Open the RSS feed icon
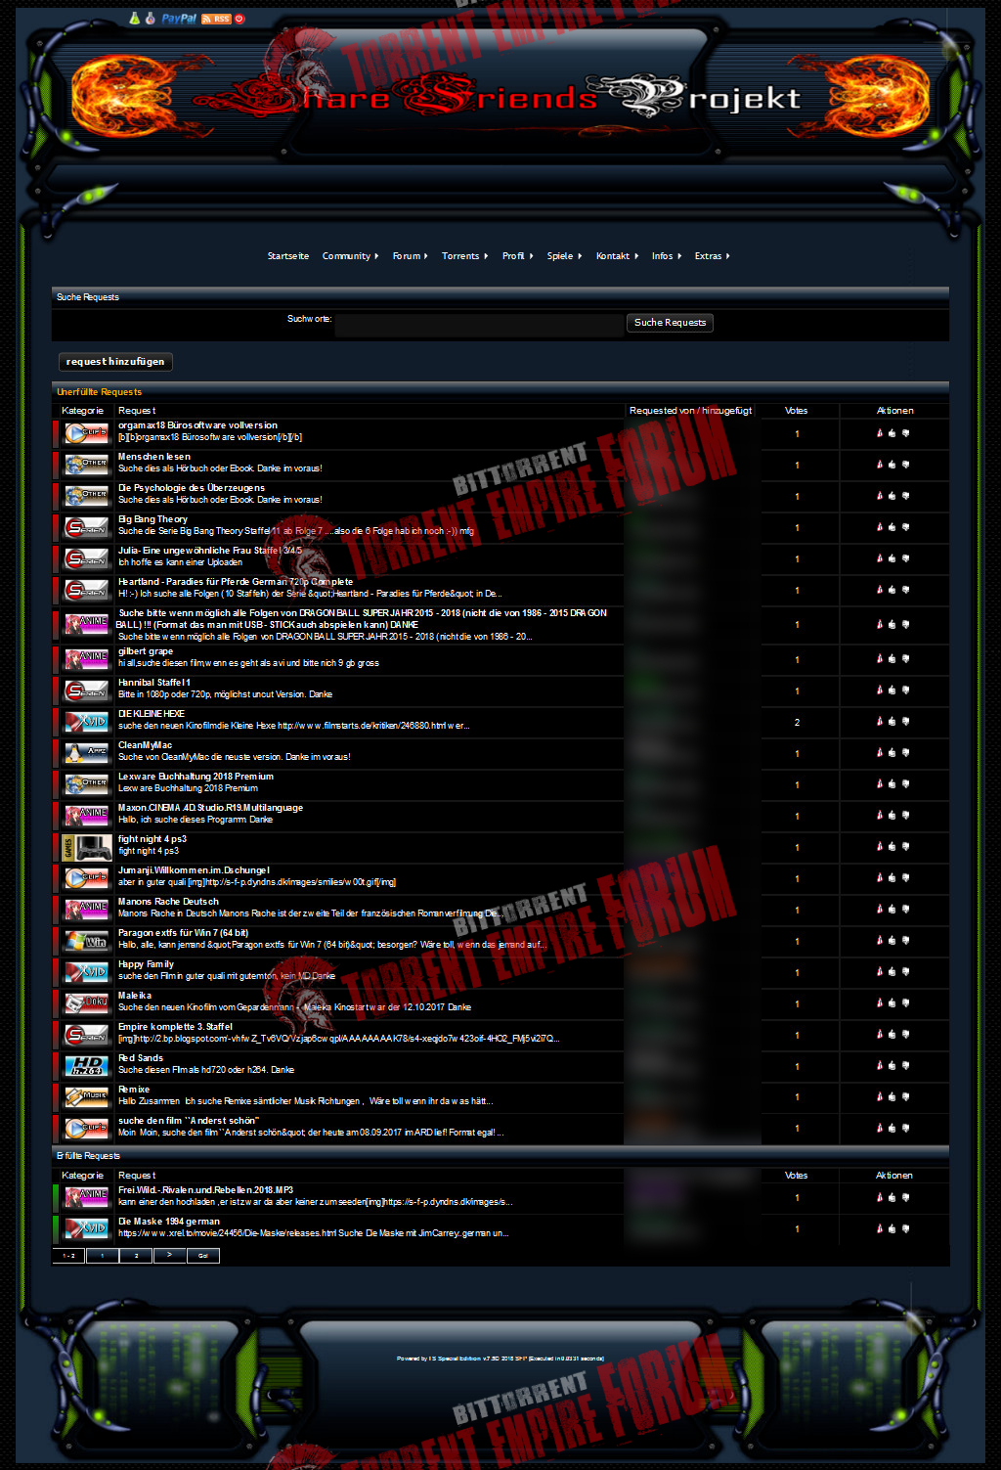 [216, 19]
